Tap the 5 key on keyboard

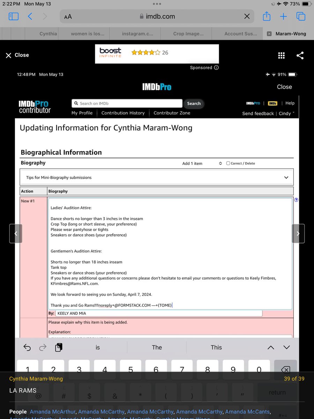pyautogui.click(x=130, y=370)
